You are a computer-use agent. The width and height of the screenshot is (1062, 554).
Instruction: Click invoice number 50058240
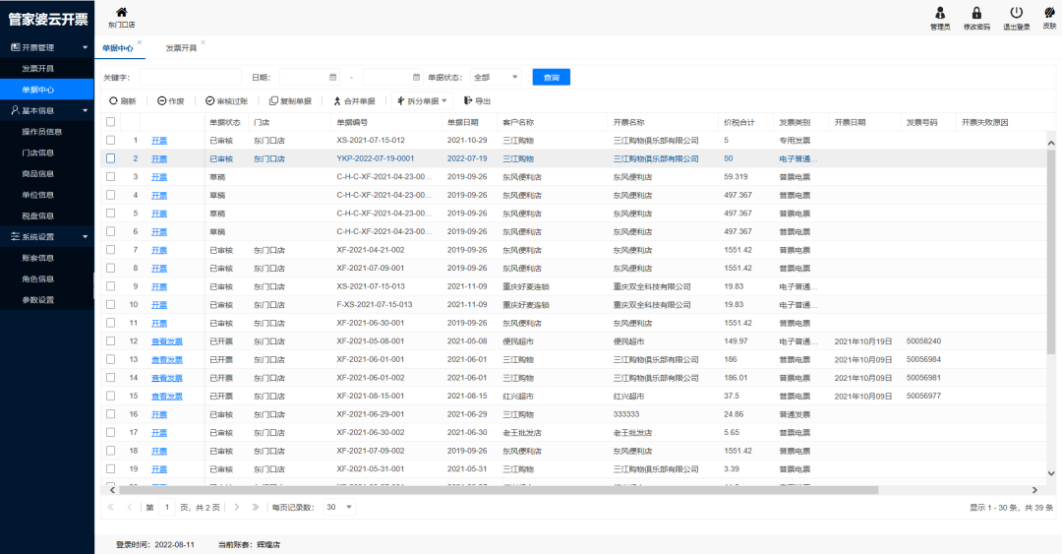click(x=923, y=341)
